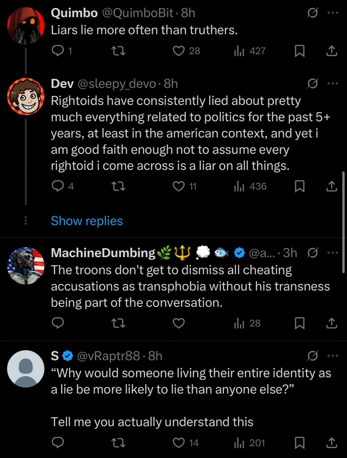Screen dimensions: 347x458
Task: Open MachineDumbing's flag profile picture
Action: (x=26, y=266)
